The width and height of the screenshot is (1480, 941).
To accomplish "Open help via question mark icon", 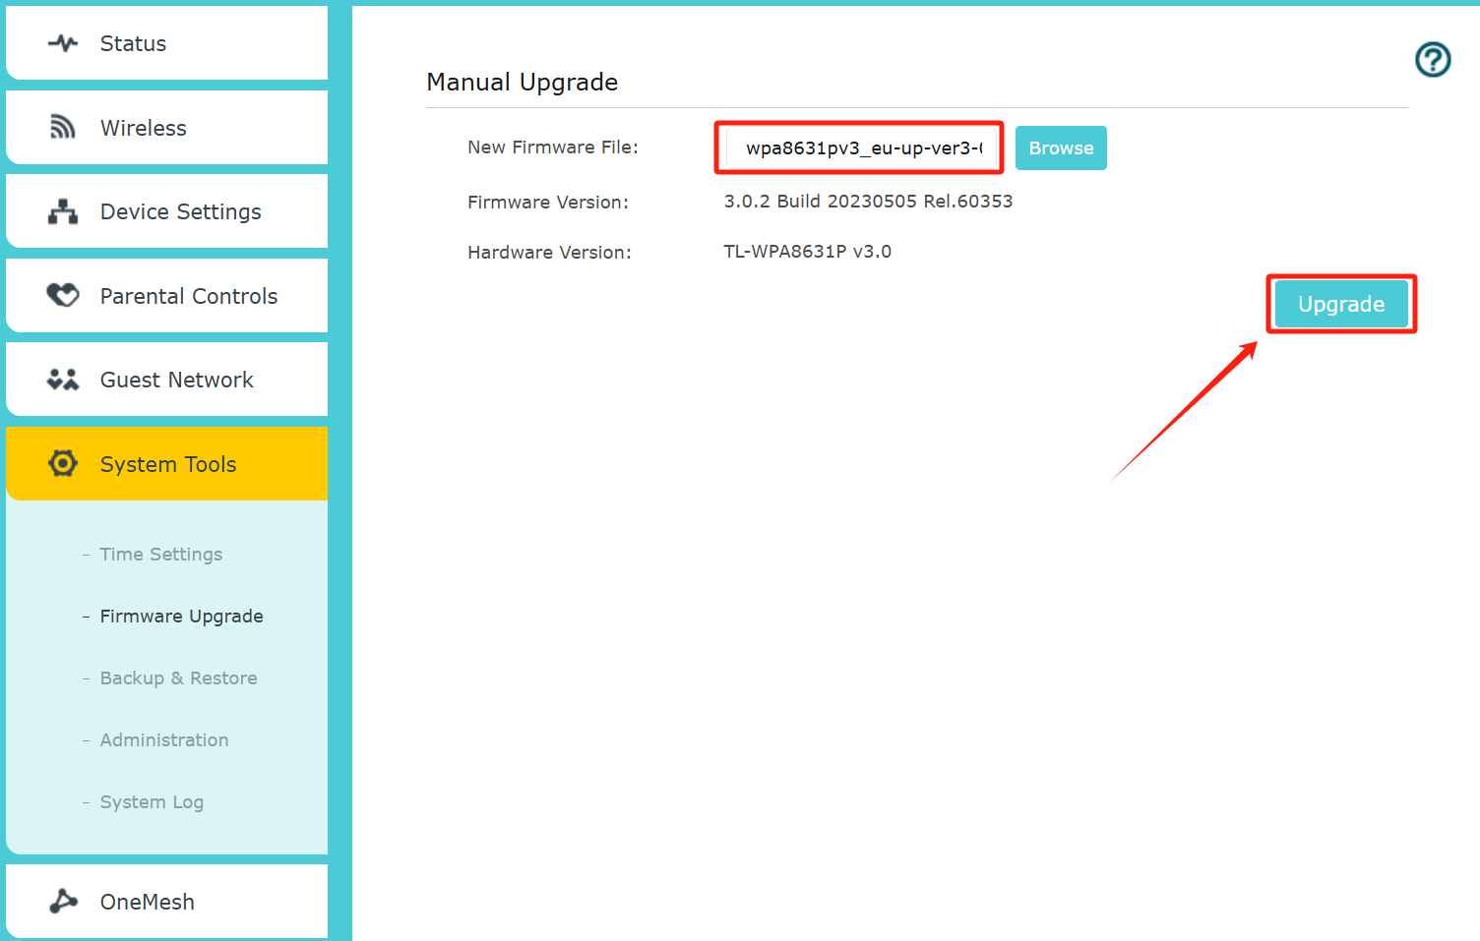I will click(1433, 60).
